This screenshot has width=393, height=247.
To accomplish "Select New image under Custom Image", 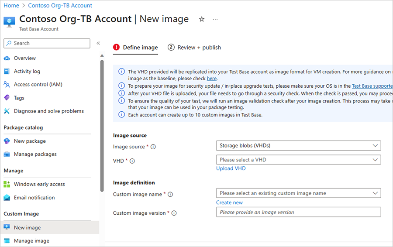I will tap(50, 227).
